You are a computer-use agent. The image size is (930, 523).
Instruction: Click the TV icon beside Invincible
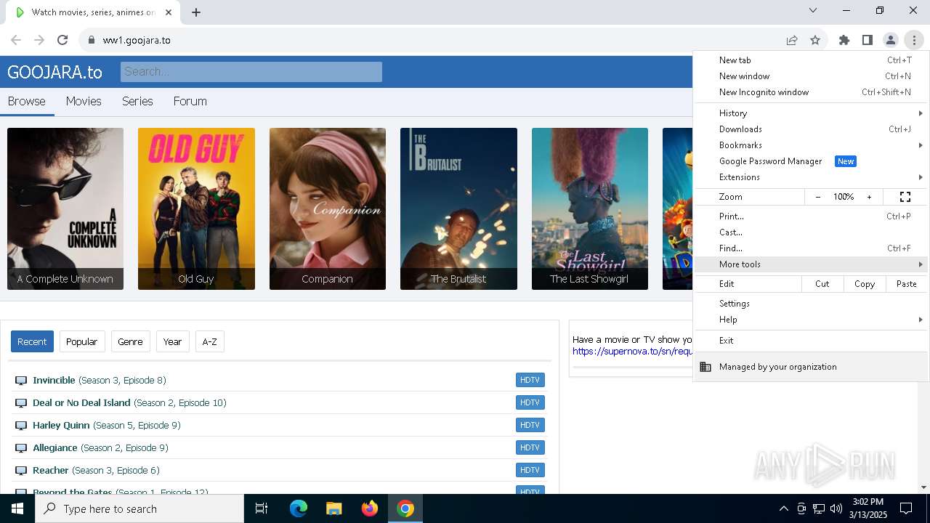pos(21,381)
